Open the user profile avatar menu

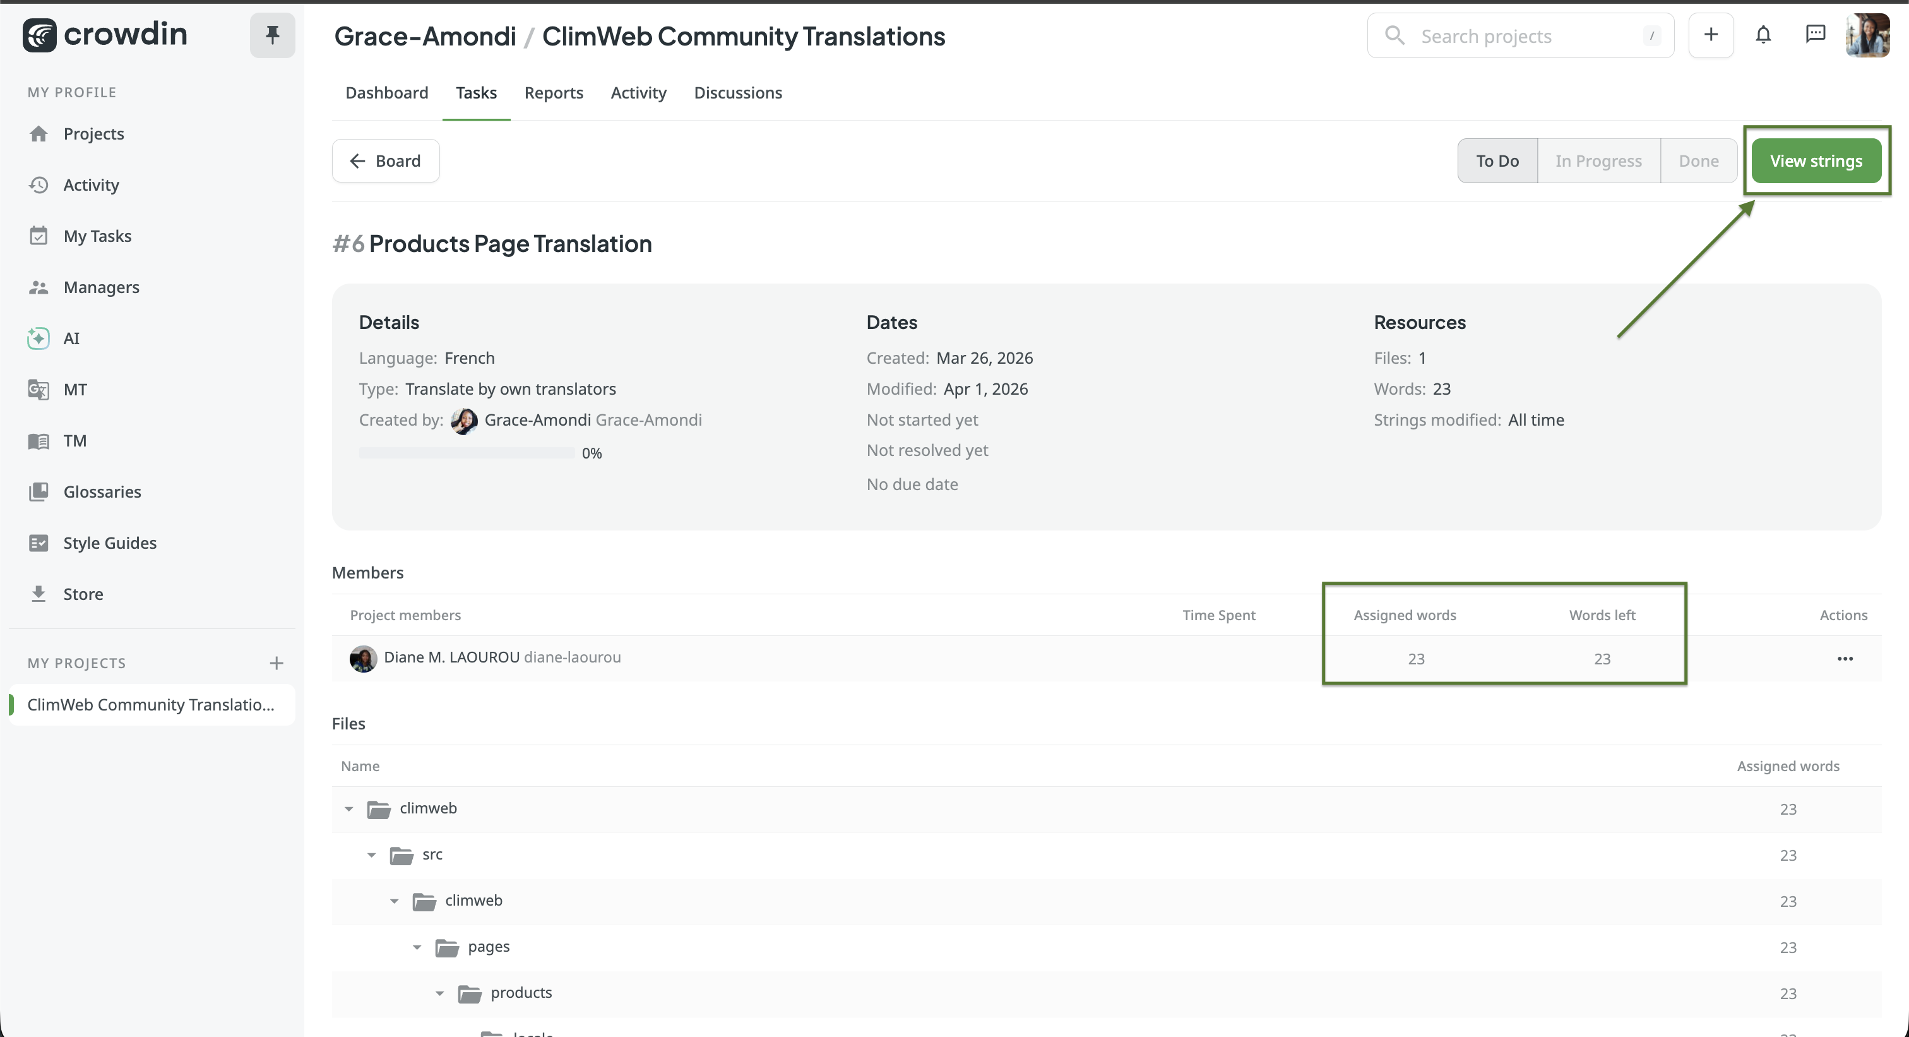(1867, 35)
